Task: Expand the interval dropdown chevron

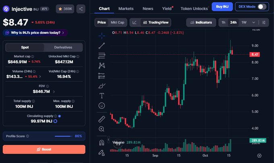Action: point(253,22)
